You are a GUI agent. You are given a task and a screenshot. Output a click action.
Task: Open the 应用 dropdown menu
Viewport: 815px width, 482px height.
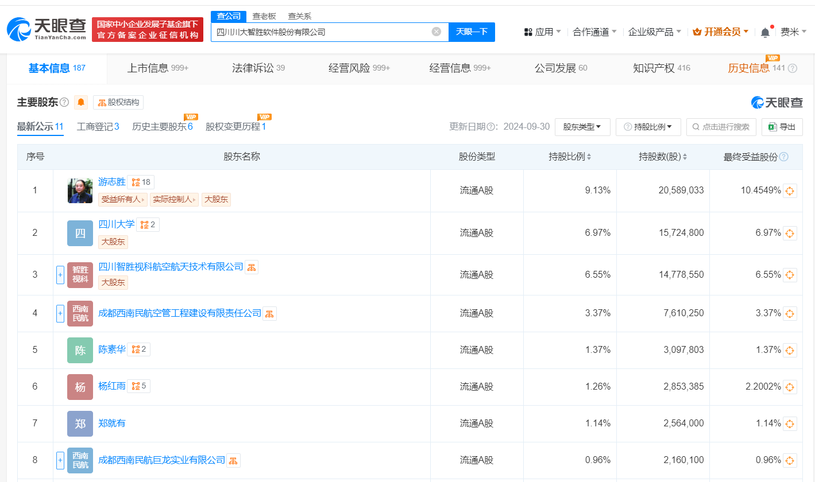coord(543,32)
